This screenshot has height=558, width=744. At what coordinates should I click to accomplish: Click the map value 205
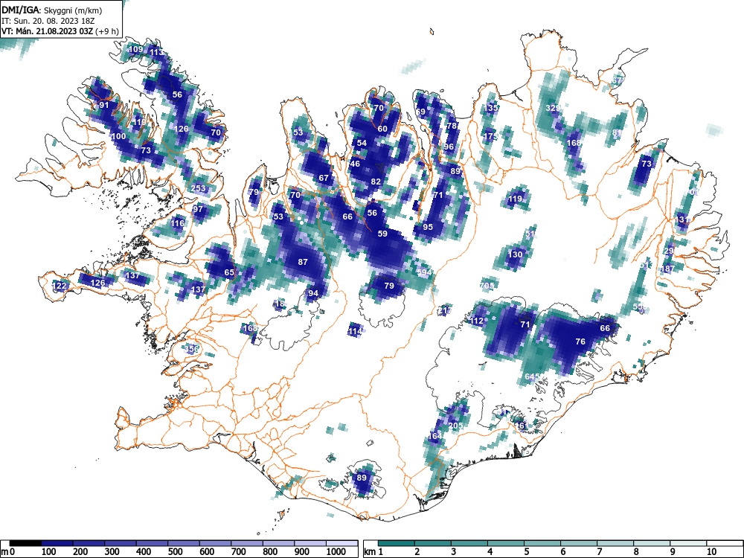click(455, 426)
